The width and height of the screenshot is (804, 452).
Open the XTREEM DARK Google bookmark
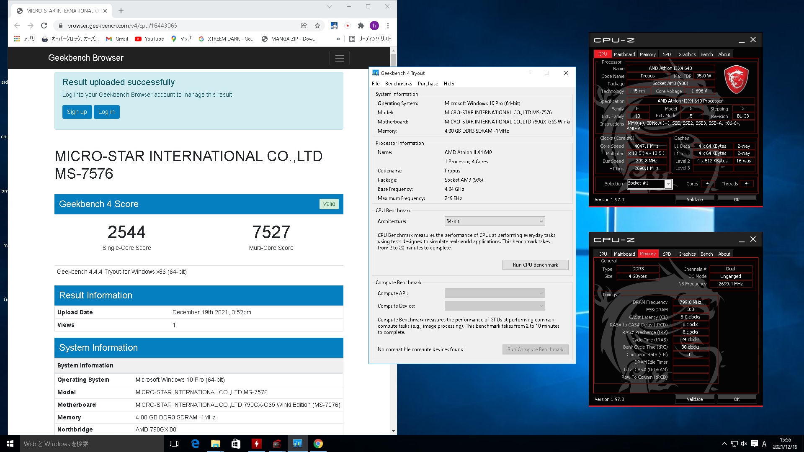click(x=227, y=39)
